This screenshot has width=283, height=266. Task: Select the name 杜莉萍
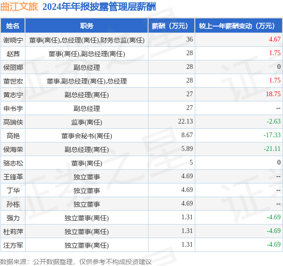(13, 232)
